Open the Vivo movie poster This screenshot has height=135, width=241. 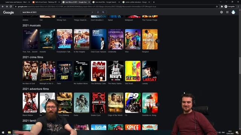[133, 39]
